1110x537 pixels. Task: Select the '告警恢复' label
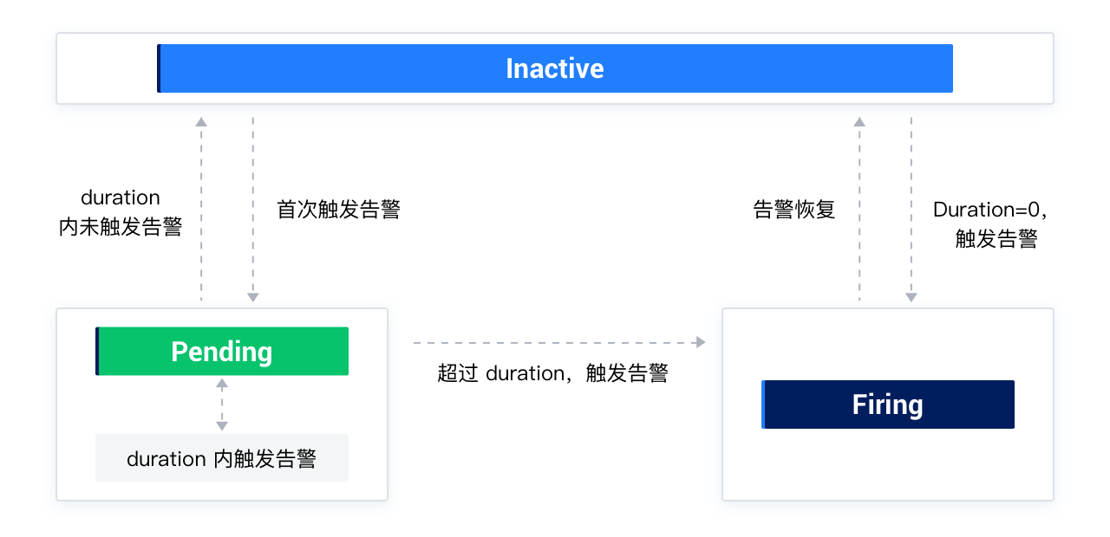coord(794,210)
